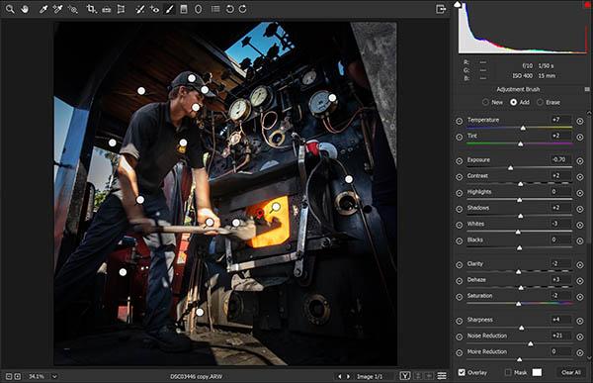The image size is (593, 383).
Task: Increase Clarity with its plus icon
Action: (580, 265)
